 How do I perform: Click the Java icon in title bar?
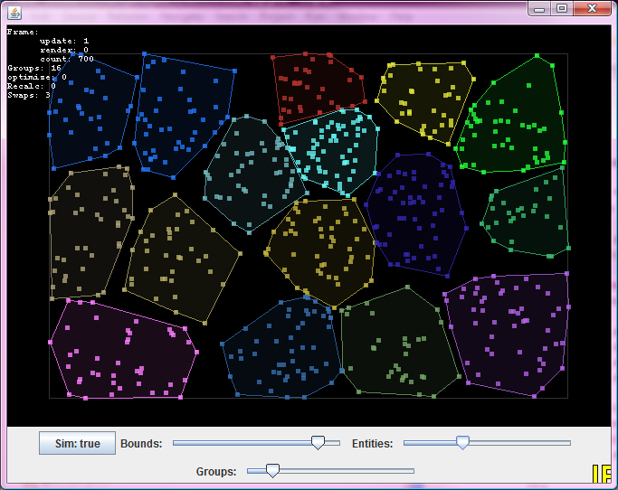coord(12,9)
